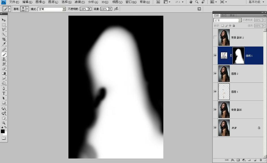Open layer fill slider arrow
This screenshot has height=163, width=267.
264,26
